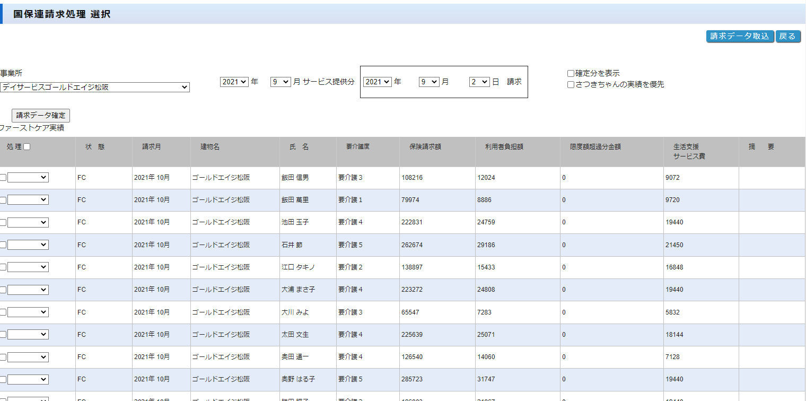
Task: Open the 事業所 facility dropdown
Action: tap(95, 87)
